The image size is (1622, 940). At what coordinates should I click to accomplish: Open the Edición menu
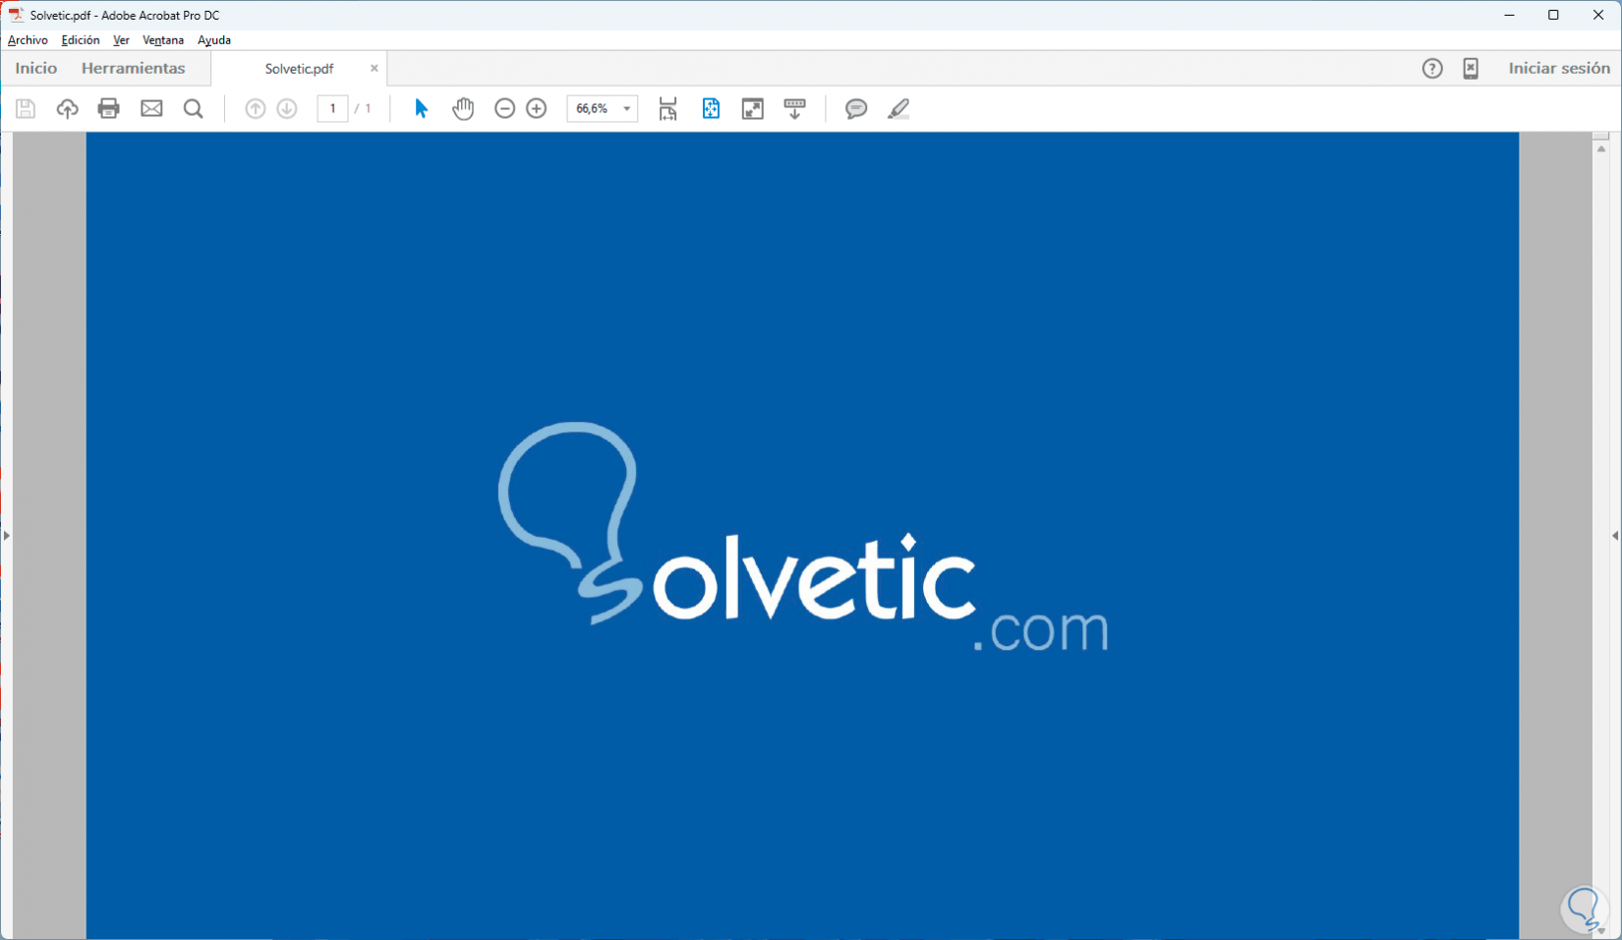click(81, 40)
